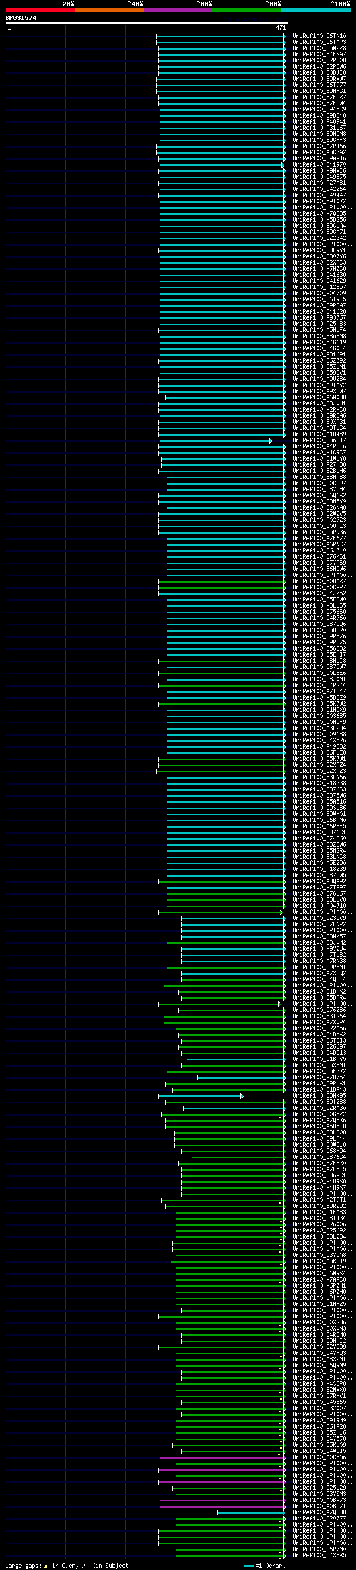Viewport: 356px width, 1570px height.
Task: Click the UniRef100_Q6WRX4 label
Action: (319, 1274)
